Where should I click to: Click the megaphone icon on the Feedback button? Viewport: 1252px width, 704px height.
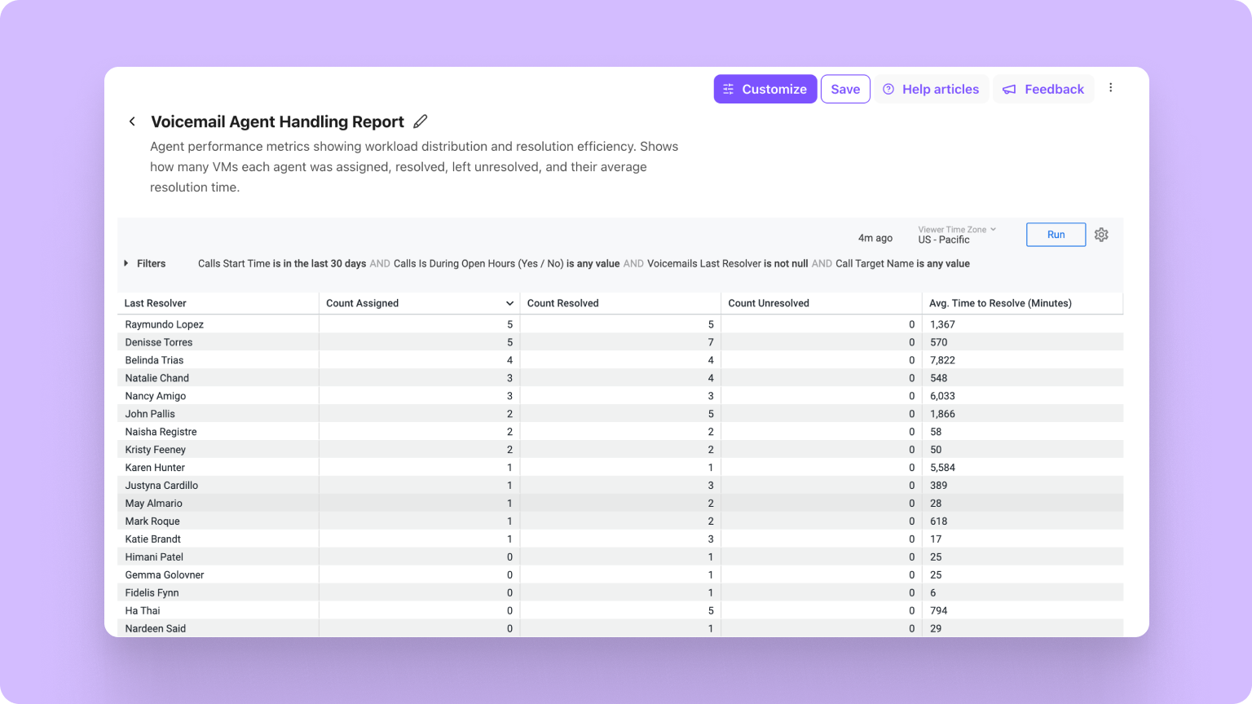click(1010, 89)
